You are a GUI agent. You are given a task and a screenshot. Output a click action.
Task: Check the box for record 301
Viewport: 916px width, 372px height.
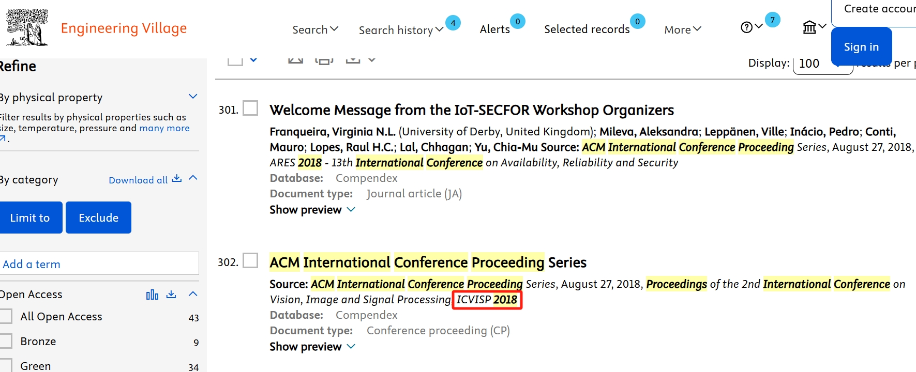tap(250, 109)
